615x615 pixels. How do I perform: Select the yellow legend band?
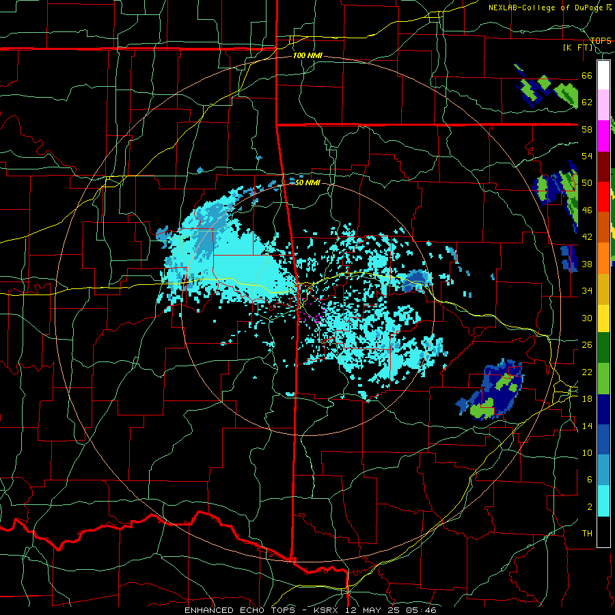point(603,318)
